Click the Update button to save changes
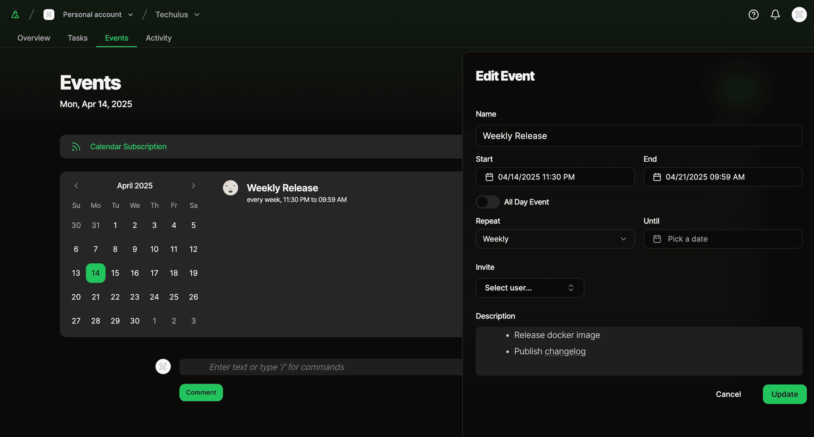The width and height of the screenshot is (814, 437). 785,394
